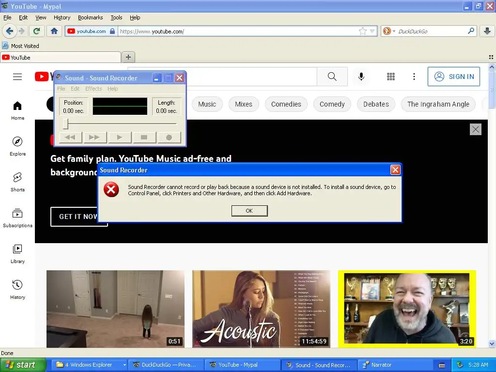
Task: Open the list all tabs grid icon
Action: 491,57
